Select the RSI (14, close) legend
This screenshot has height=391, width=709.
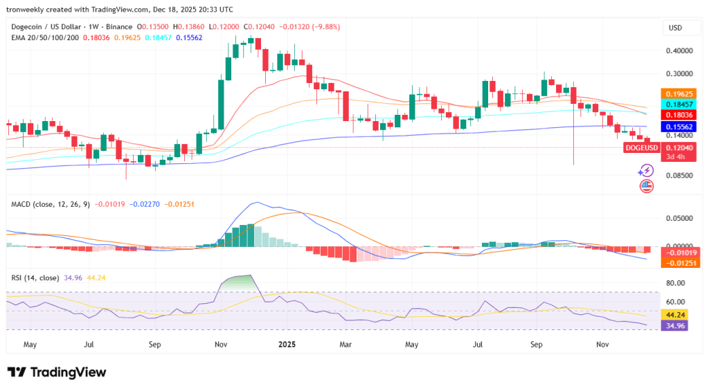(35, 278)
